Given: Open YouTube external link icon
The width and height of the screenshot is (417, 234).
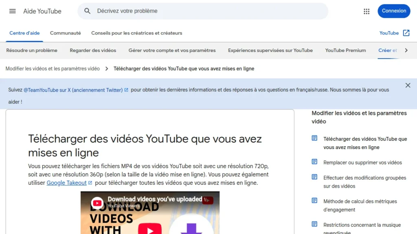Looking at the screenshot, I should [406, 33].
